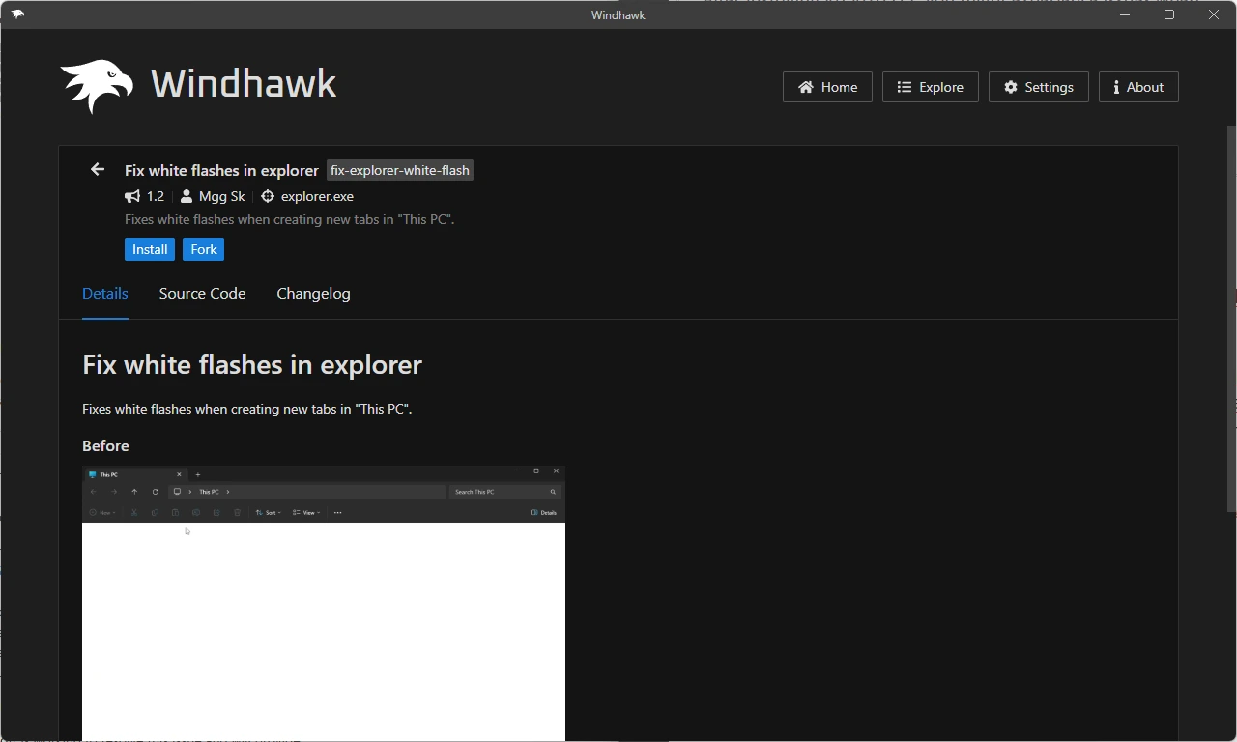Open Explore via its list icon
Viewport: 1237px width, 742px height.
pos(906,87)
